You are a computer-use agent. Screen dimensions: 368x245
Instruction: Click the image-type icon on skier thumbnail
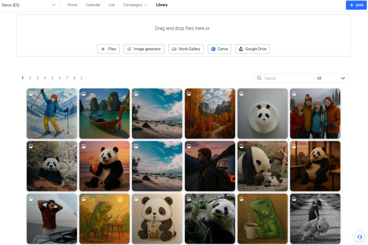(31, 94)
